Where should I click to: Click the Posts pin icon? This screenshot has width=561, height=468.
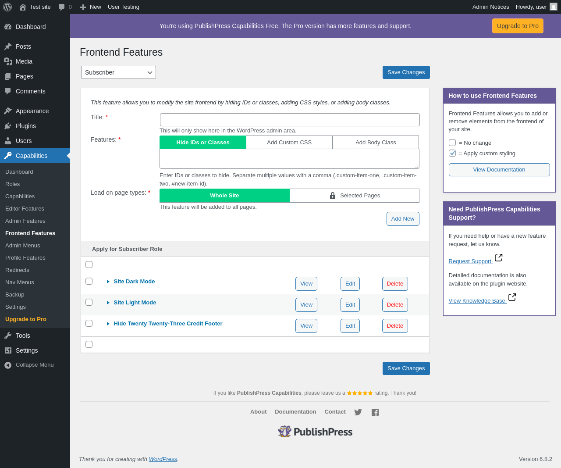[x=8, y=46]
